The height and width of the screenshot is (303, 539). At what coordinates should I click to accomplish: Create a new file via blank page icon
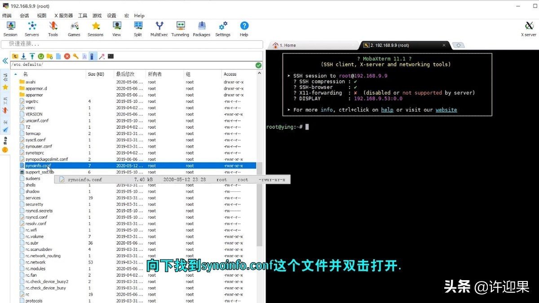[58, 56]
